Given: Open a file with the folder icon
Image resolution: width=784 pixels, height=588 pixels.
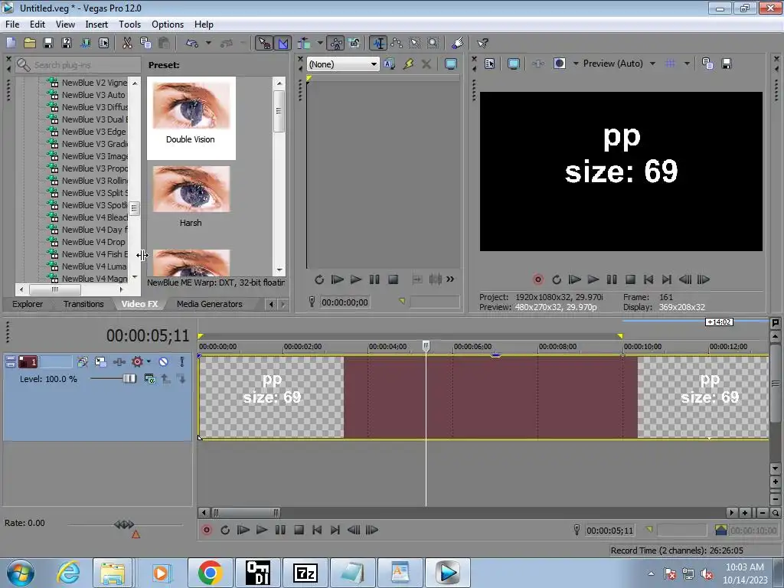Looking at the screenshot, I should point(30,43).
